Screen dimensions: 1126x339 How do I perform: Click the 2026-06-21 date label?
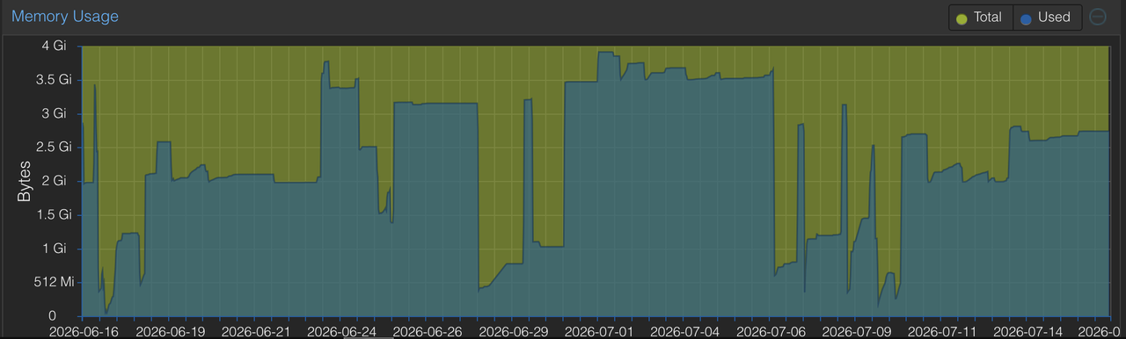256,332
